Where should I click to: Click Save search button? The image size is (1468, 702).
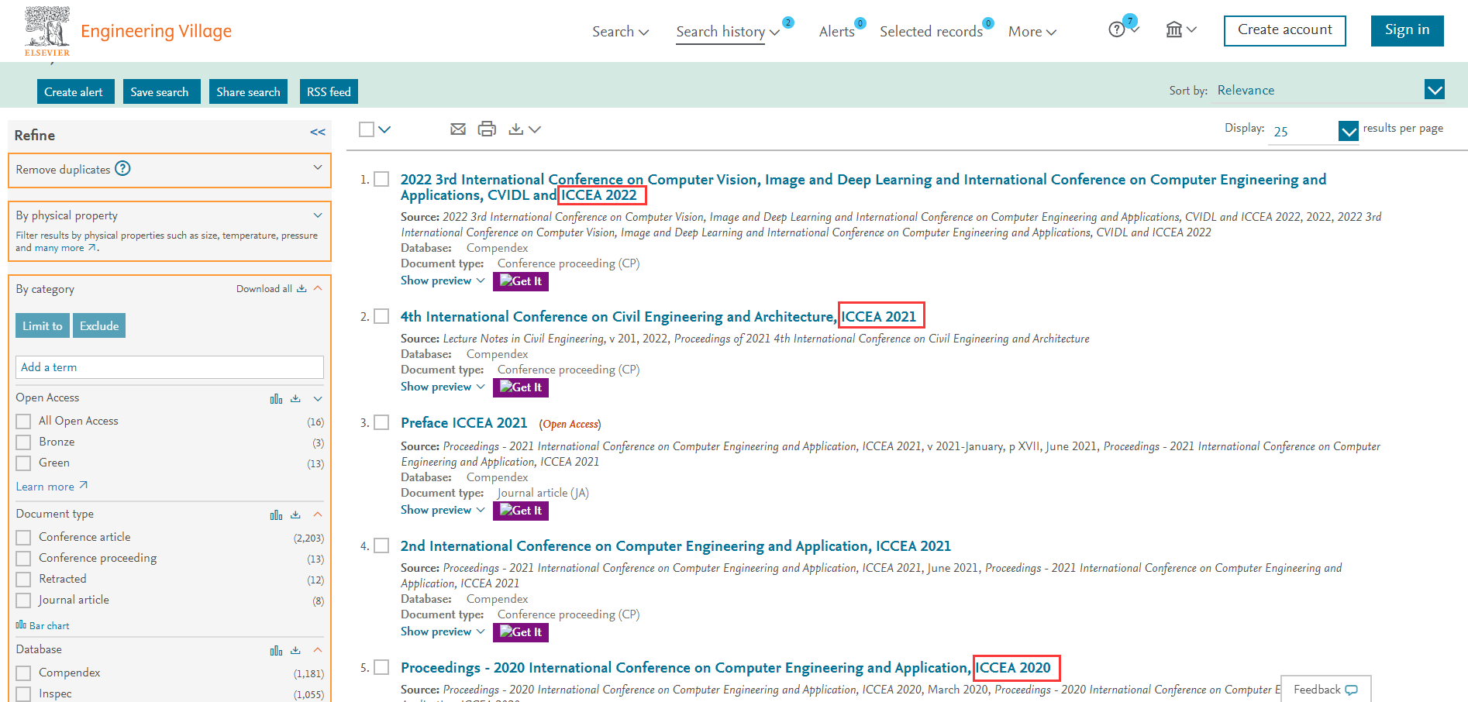162,91
